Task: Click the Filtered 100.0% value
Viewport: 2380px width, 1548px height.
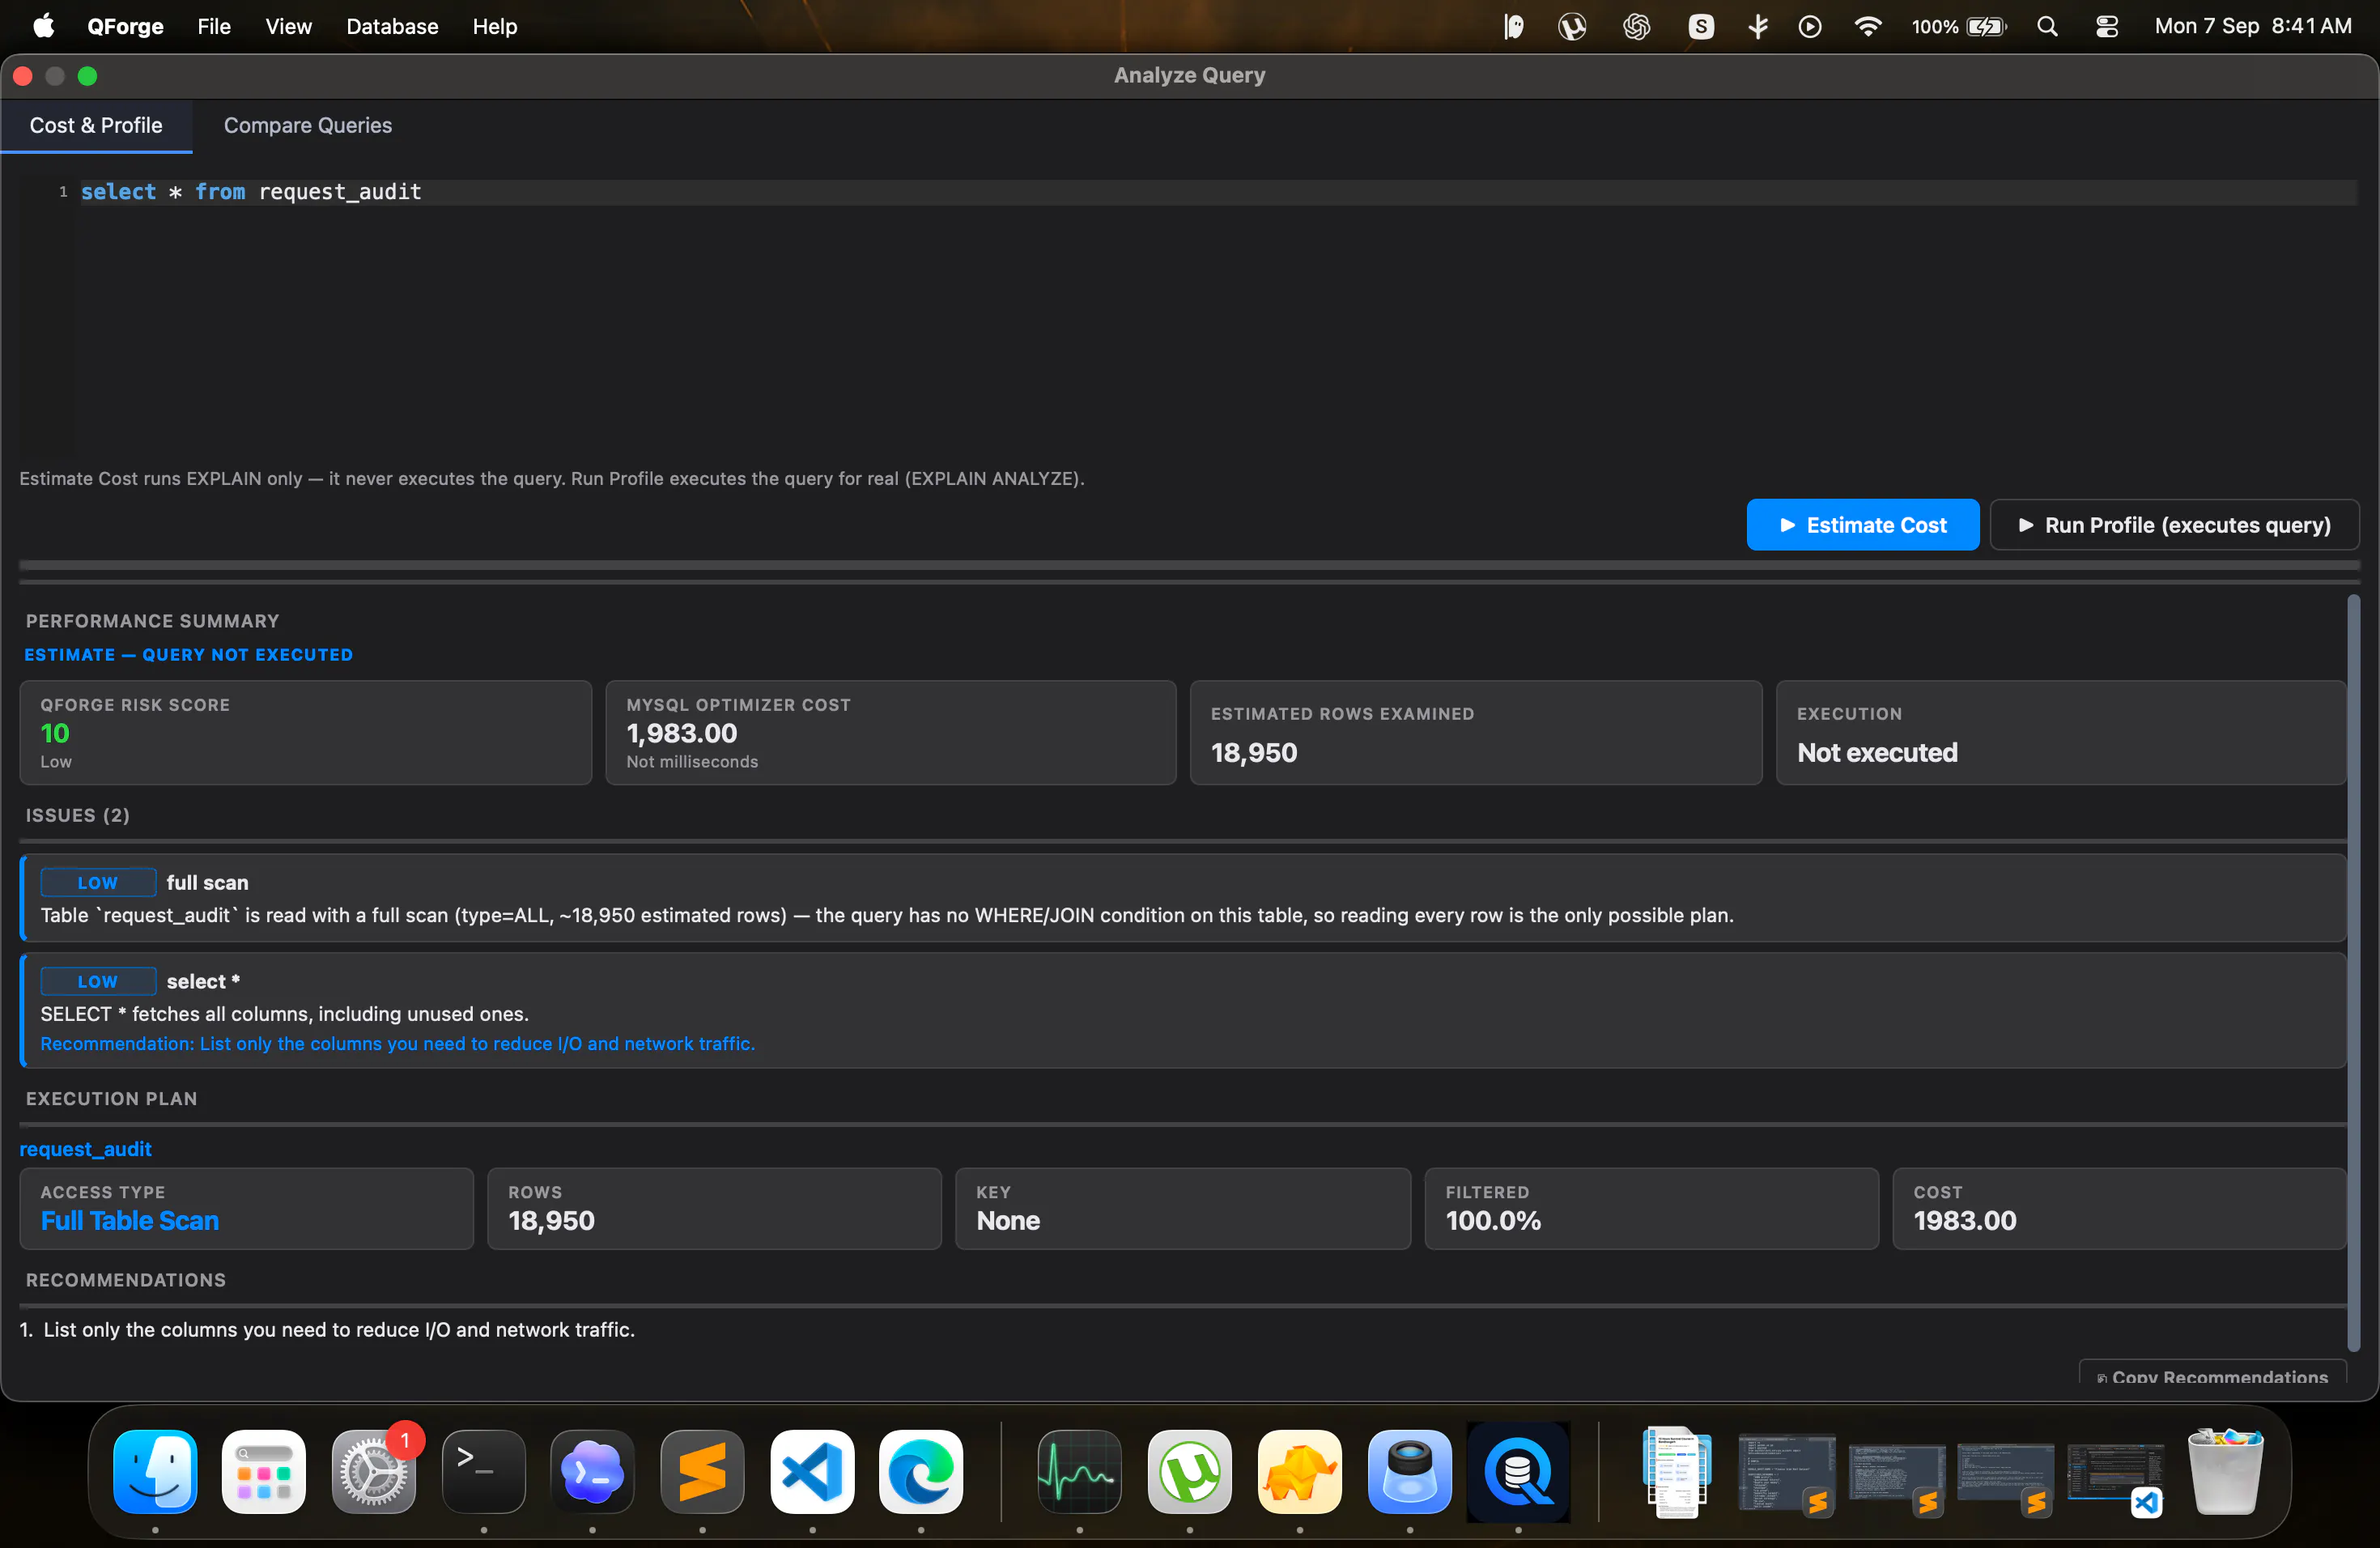Action: pyautogui.click(x=1493, y=1220)
